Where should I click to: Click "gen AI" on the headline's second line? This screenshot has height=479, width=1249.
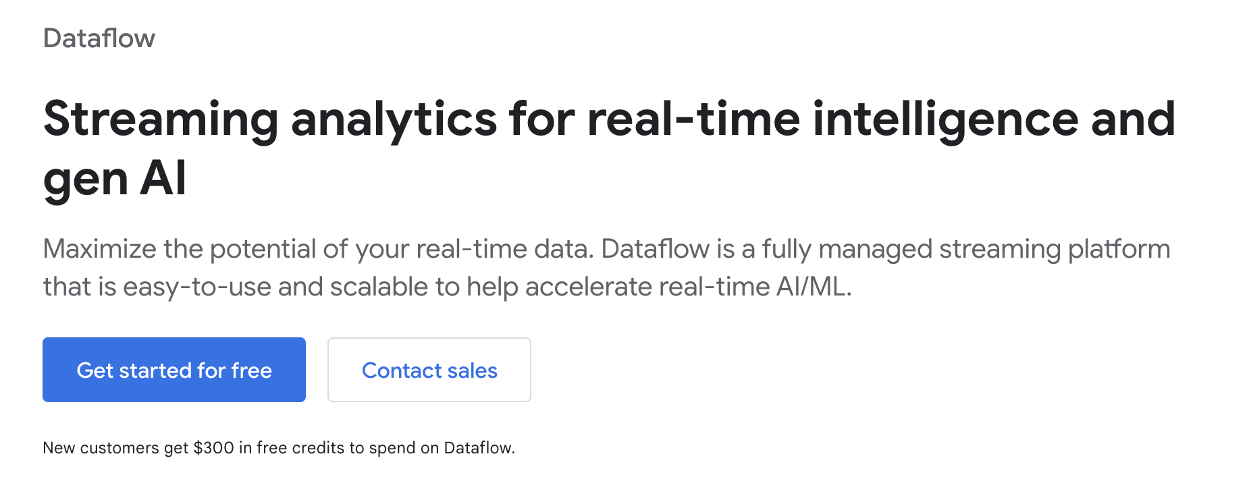click(x=115, y=179)
